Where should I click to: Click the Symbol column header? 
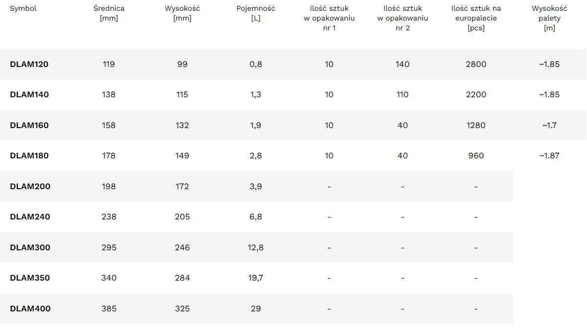pyautogui.click(x=23, y=8)
